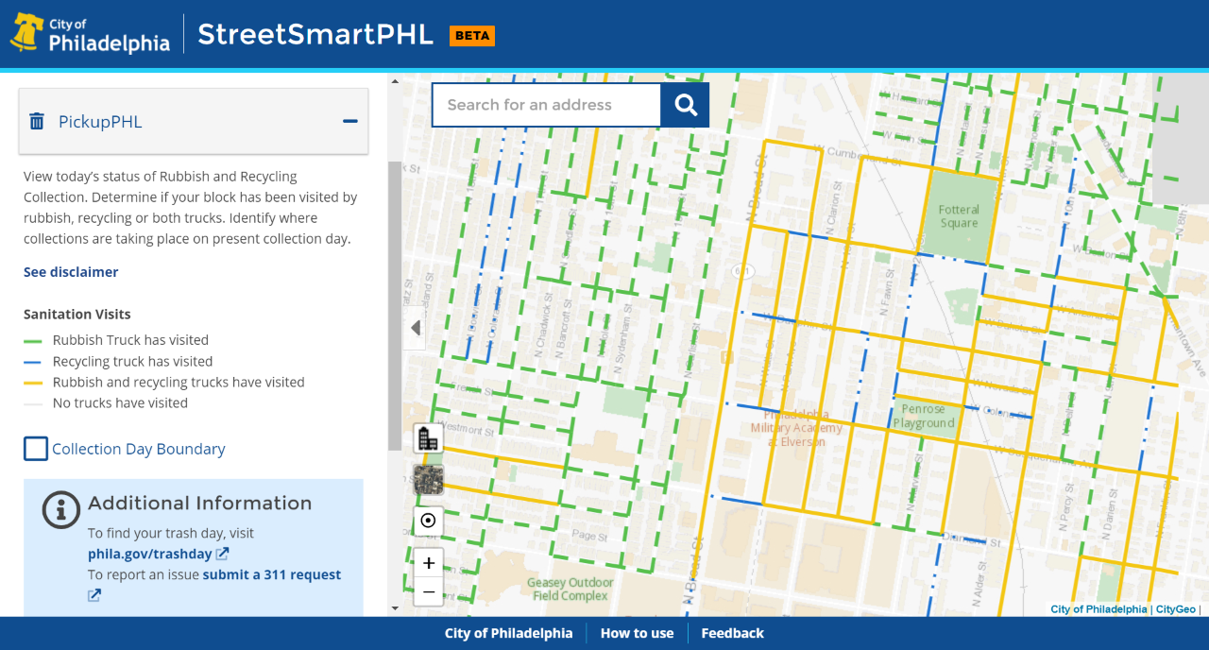Click the side panel scrollbar down arrow
This screenshot has height=650, width=1209.
click(394, 609)
